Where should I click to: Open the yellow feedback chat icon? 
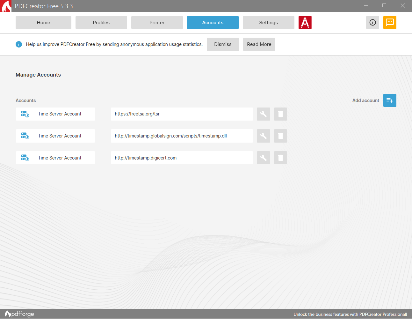390,22
